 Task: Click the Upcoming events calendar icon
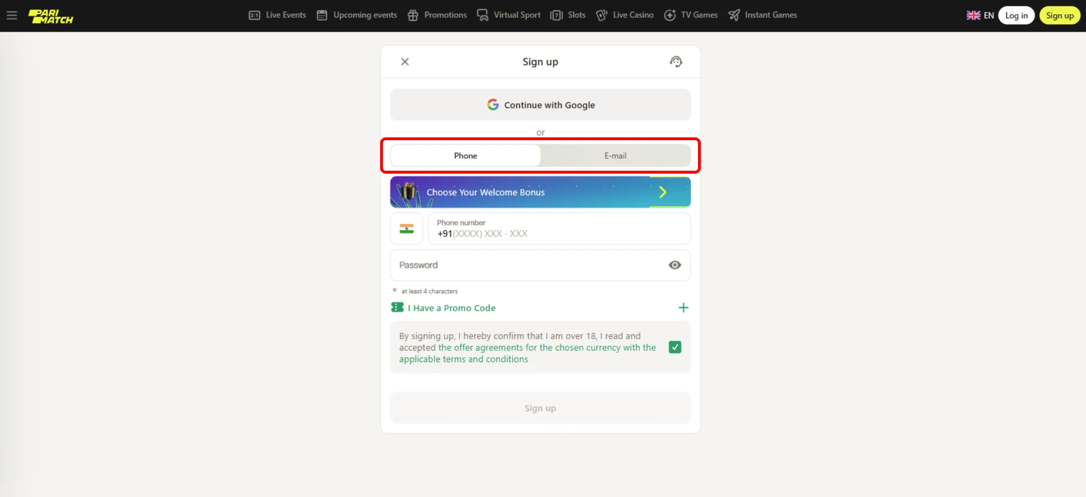coord(322,15)
